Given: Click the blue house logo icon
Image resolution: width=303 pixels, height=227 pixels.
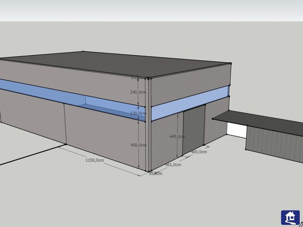Looking at the screenshot, I should click(x=290, y=218).
